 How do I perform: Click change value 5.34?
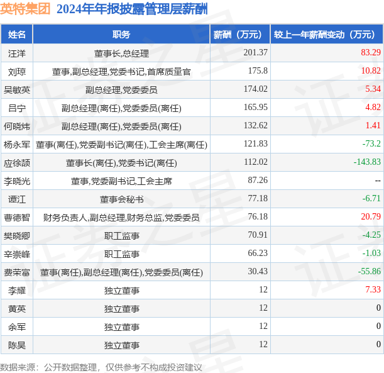click(x=373, y=89)
